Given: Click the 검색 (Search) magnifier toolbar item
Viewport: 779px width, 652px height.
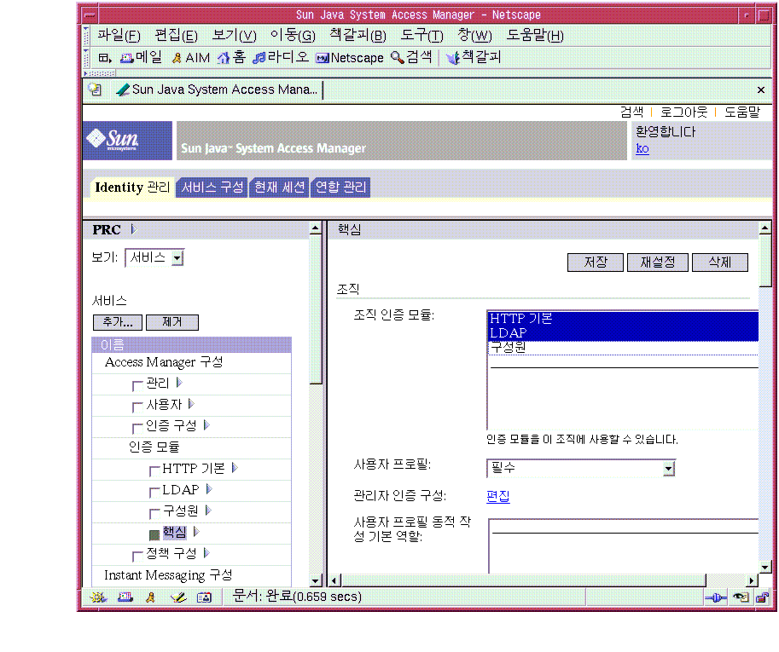Looking at the screenshot, I should click(x=411, y=58).
